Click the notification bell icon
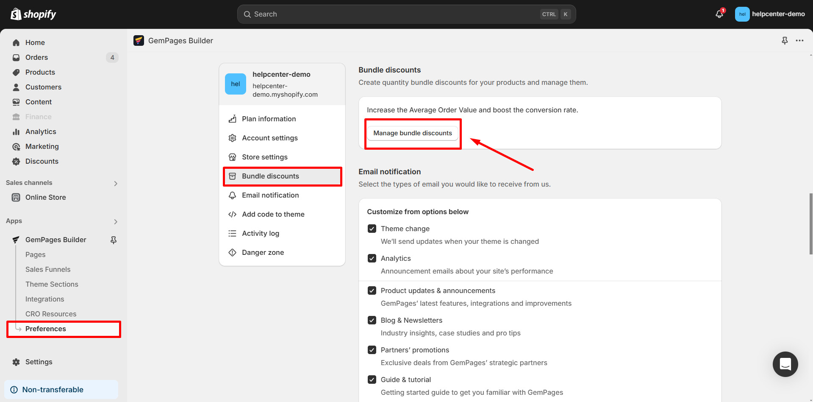Image resolution: width=813 pixels, height=402 pixels. 719,14
